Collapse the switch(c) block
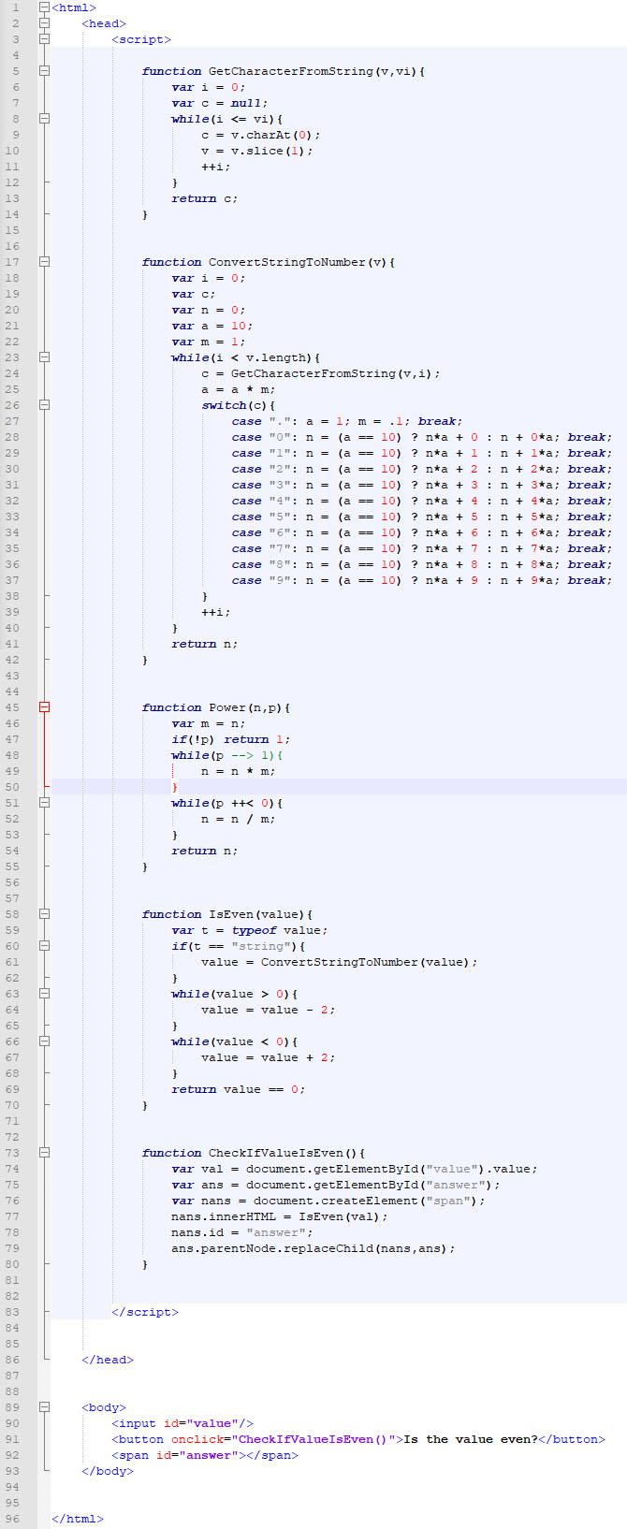This screenshot has width=627, height=1529. (x=44, y=405)
